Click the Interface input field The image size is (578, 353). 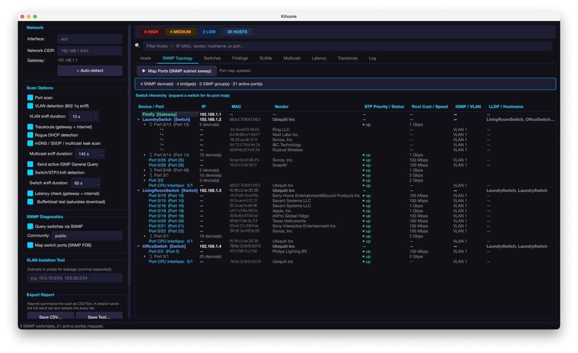point(90,39)
